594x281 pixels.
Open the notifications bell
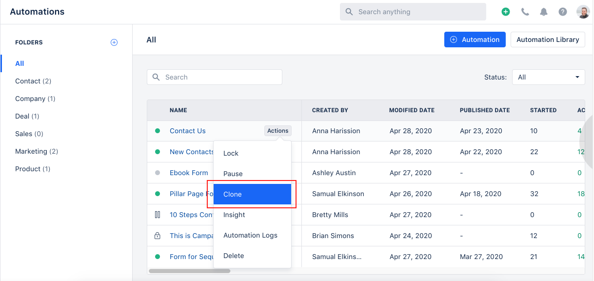(x=544, y=12)
